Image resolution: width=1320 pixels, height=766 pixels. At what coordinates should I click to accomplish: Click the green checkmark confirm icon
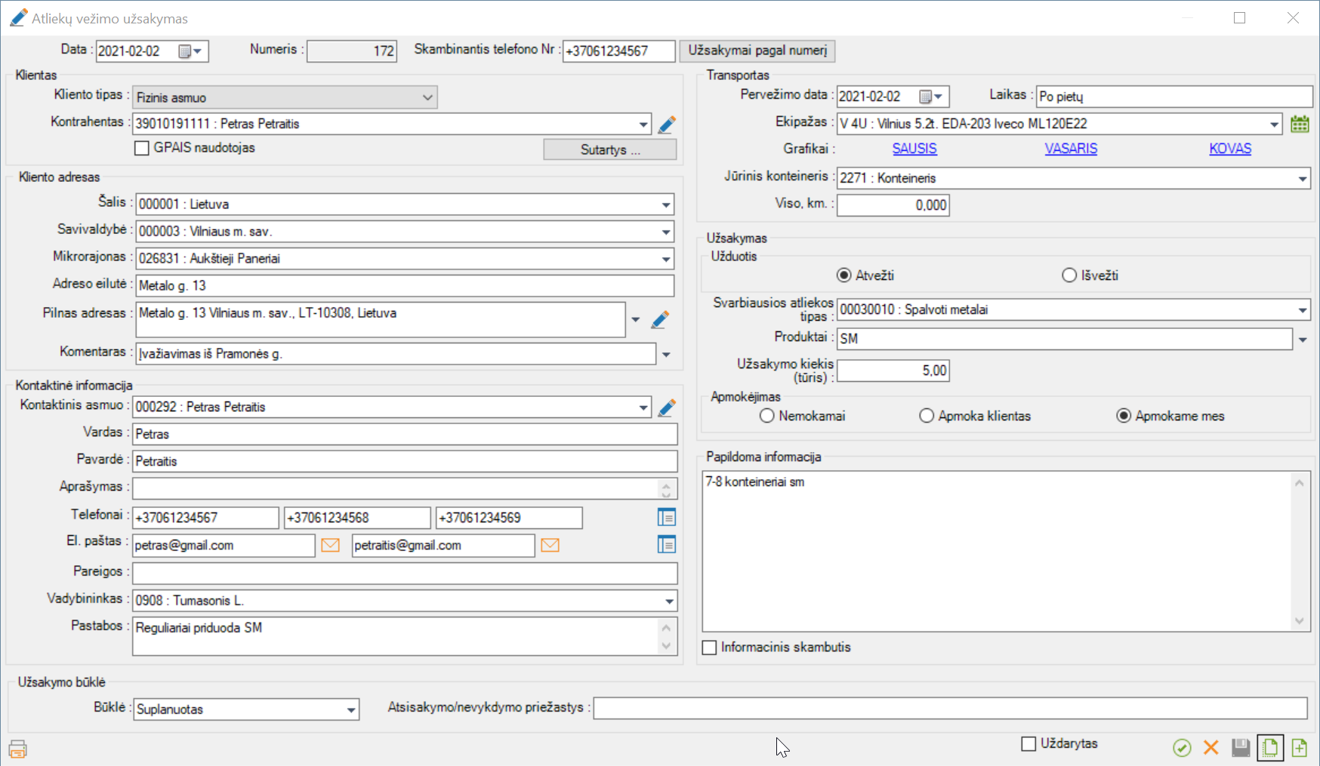pyautogui.click(x=1182, y=747)
